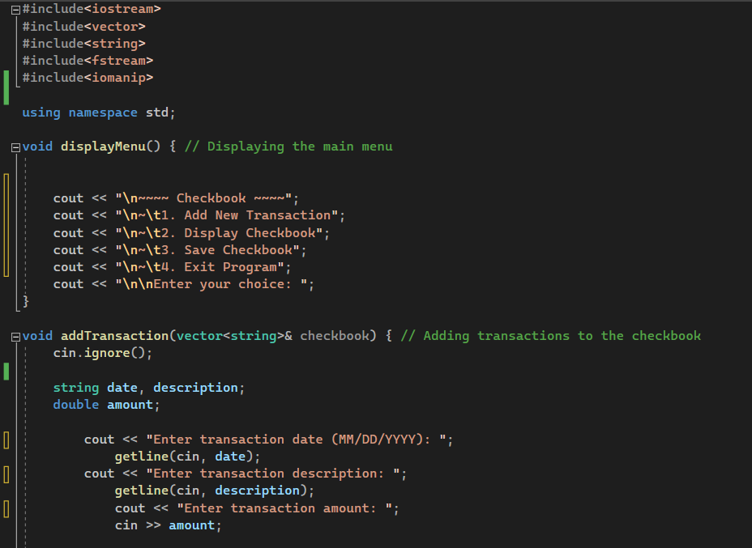
Task: Click the 'string date, description;' declaration
Action: (x=148, y=388)
